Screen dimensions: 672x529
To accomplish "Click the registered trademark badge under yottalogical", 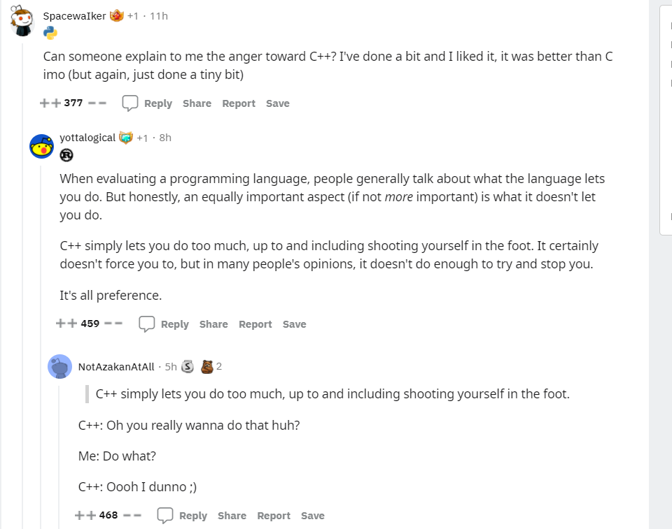I will [66, 155].
